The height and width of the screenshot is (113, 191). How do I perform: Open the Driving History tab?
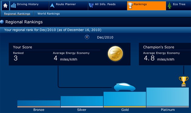click(x=29, y=5)
